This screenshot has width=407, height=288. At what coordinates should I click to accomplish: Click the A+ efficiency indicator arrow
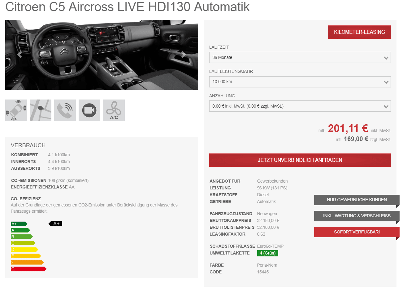pos(55,224)
